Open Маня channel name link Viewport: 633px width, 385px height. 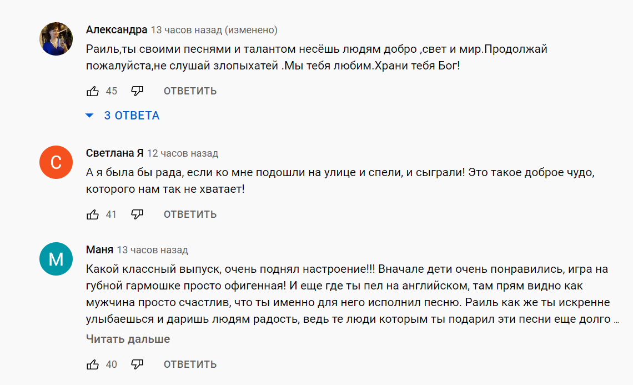(x=100, y=250)
